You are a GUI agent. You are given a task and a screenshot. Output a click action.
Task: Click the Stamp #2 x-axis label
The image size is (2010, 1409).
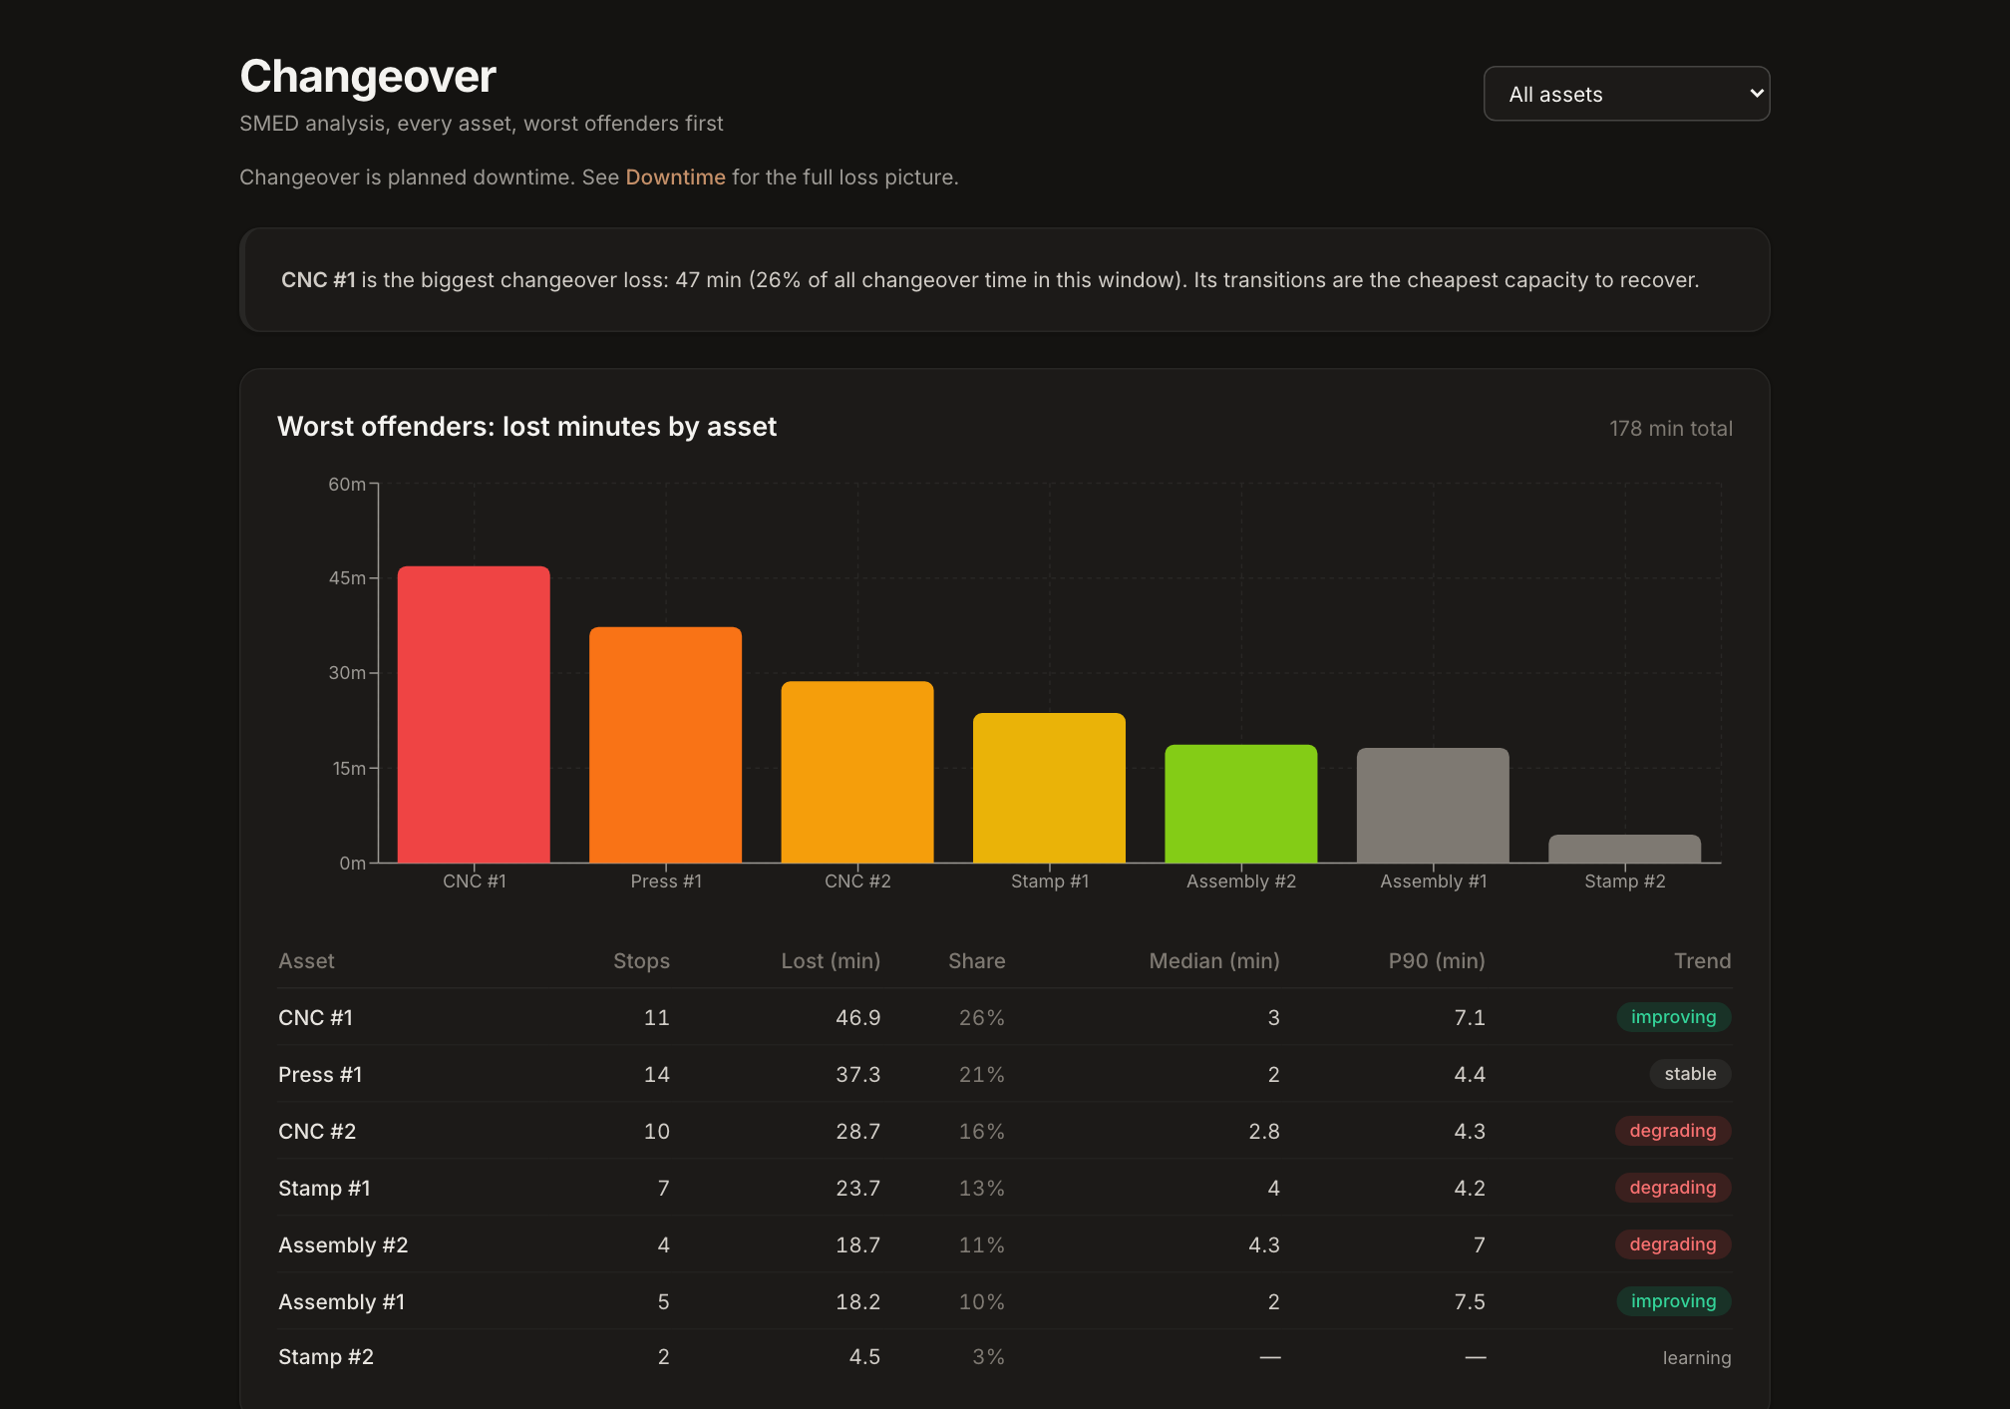1625,881
